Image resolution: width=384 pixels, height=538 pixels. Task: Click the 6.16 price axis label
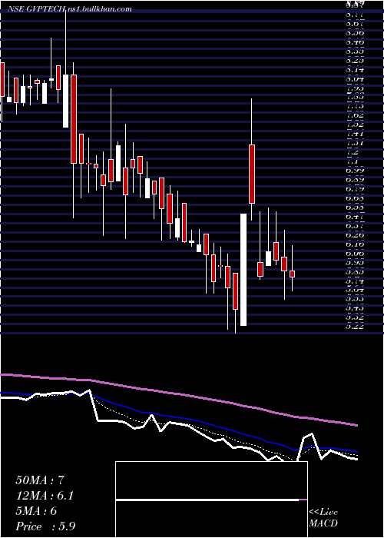click(x=355, y=244)
